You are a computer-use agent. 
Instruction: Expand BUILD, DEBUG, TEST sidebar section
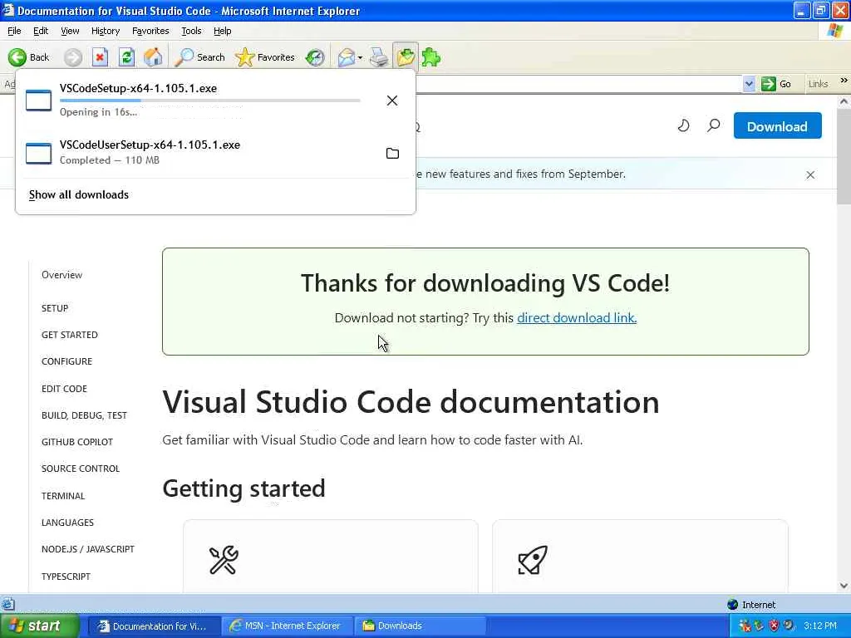point(84,415)
